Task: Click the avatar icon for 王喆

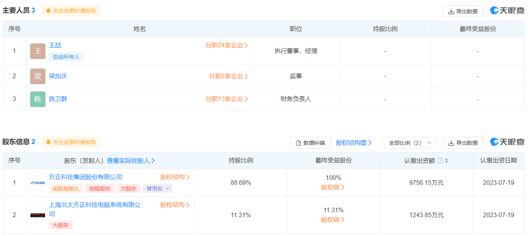Action: click(x=38, y=51)
